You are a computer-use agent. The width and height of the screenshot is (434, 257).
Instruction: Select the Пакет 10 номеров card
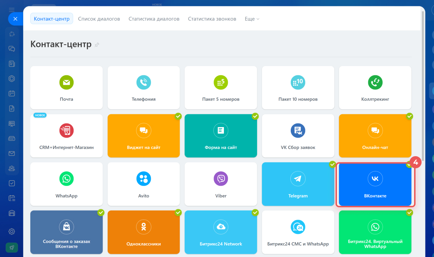(x=298, y=88)
